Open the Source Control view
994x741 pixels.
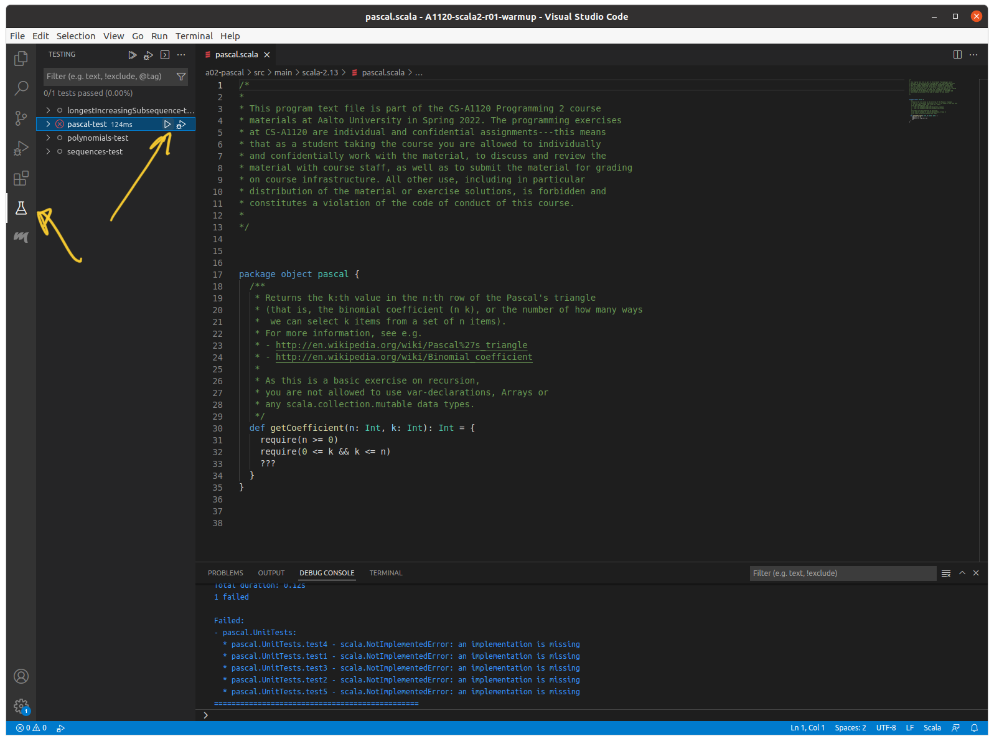21,118
